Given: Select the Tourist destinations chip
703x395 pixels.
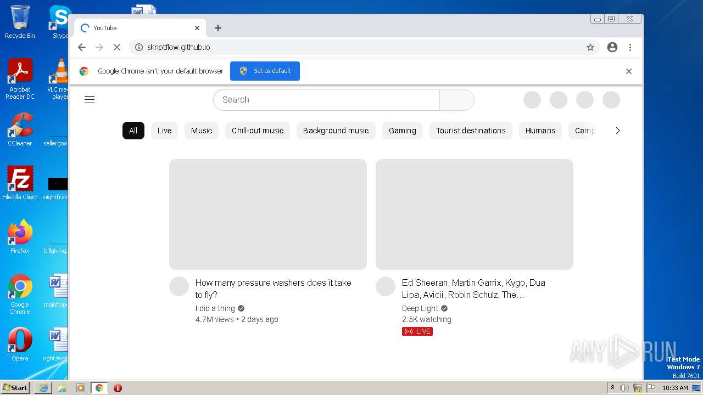Looking at the screenshot, I should click(471, 131).
